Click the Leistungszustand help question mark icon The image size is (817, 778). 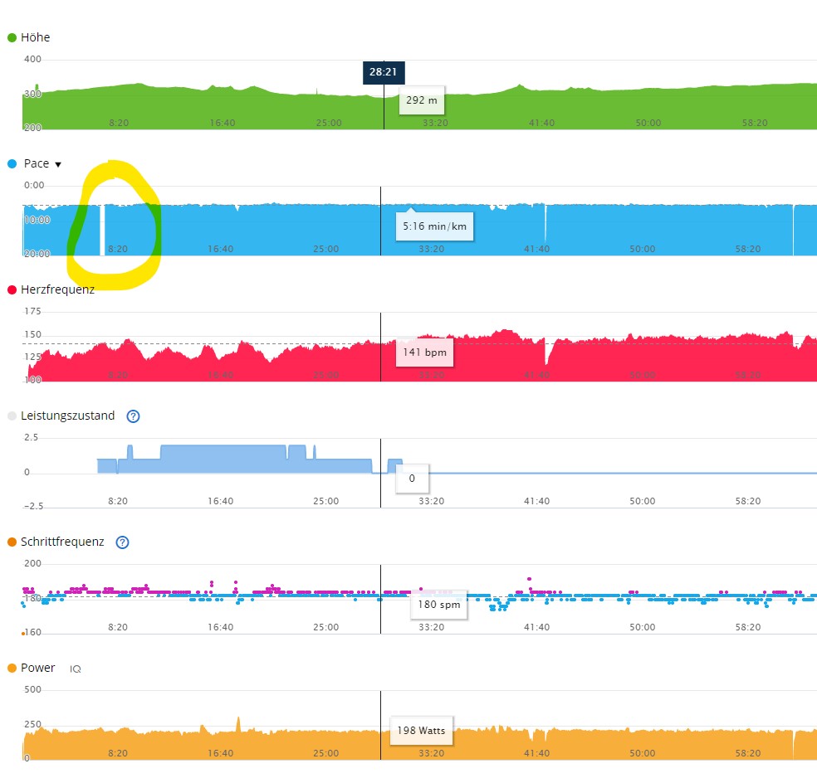click(x=133, y=416)
